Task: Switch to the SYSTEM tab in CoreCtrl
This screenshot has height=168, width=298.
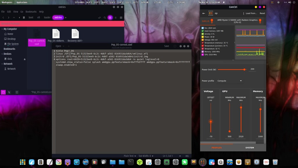Action: point(249,148)
